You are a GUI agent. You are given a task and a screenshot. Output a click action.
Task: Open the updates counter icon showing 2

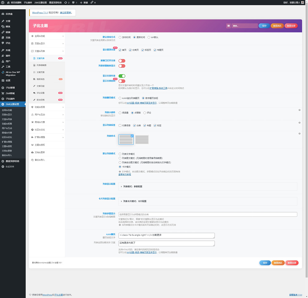click(66, 2)
